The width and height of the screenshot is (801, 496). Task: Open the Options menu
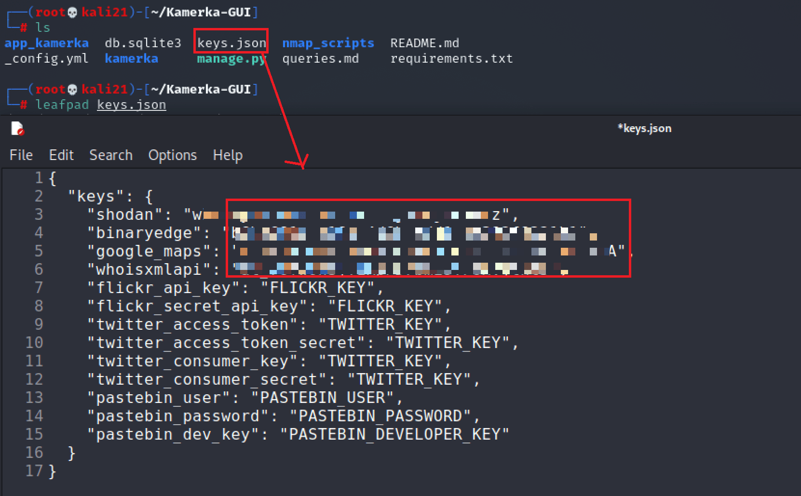(173, 155)
